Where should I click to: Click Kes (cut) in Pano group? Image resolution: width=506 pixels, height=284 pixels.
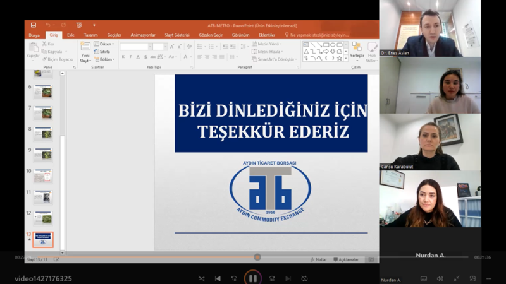(48, 44)
